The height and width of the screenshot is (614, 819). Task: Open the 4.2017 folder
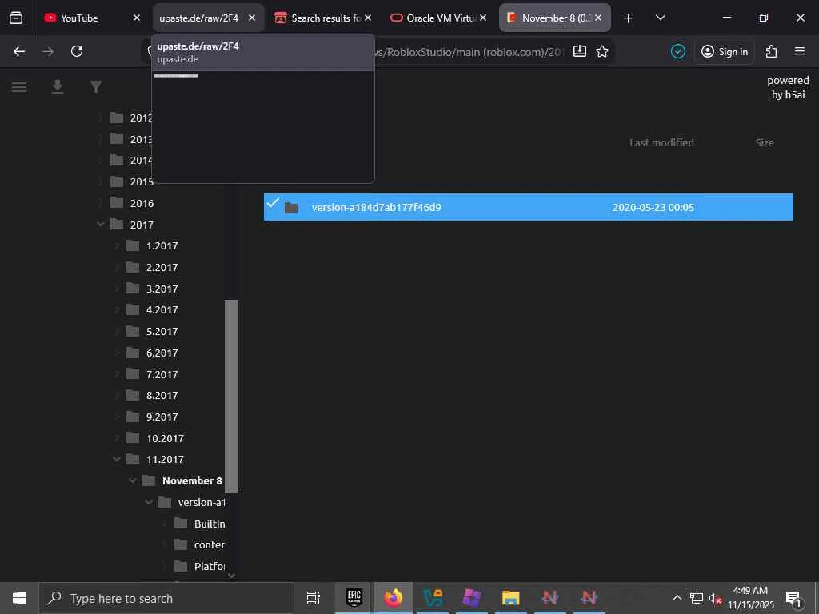click(162, 310)
